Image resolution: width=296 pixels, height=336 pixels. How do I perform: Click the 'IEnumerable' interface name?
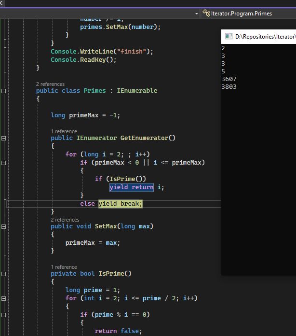[x=137, y=91]
